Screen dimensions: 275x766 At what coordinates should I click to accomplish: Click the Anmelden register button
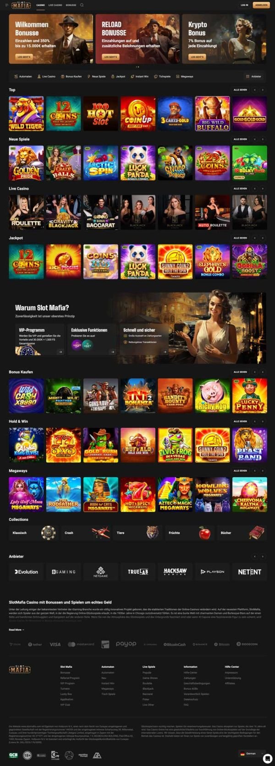click(261, 5)
